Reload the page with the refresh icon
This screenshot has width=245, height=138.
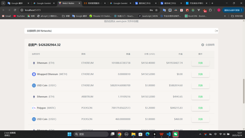pyautogui.click(x=15, y=10)
